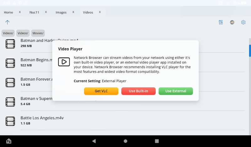Close the Nuc11 tab
This screenshot has width=251, height=147.
tap(46, 12)
